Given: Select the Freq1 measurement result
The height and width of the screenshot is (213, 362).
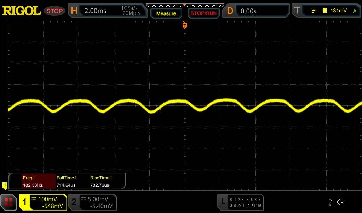Looking at the screenshot, I should [33, 182].
